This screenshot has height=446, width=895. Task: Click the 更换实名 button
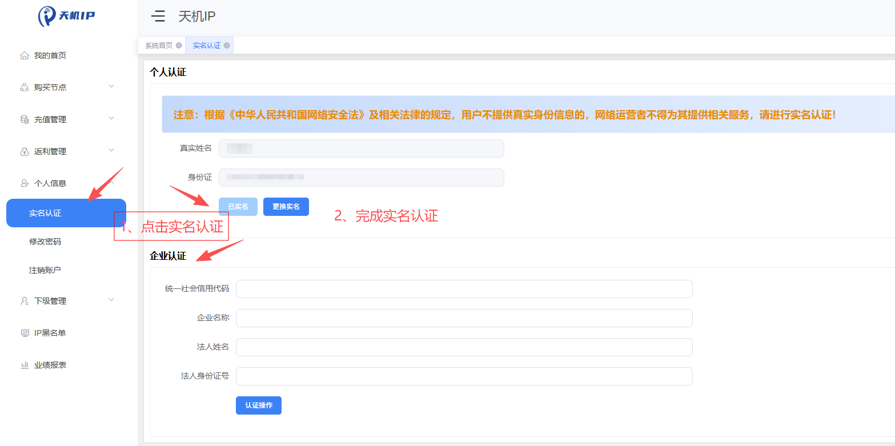click(x=286, y=207)
